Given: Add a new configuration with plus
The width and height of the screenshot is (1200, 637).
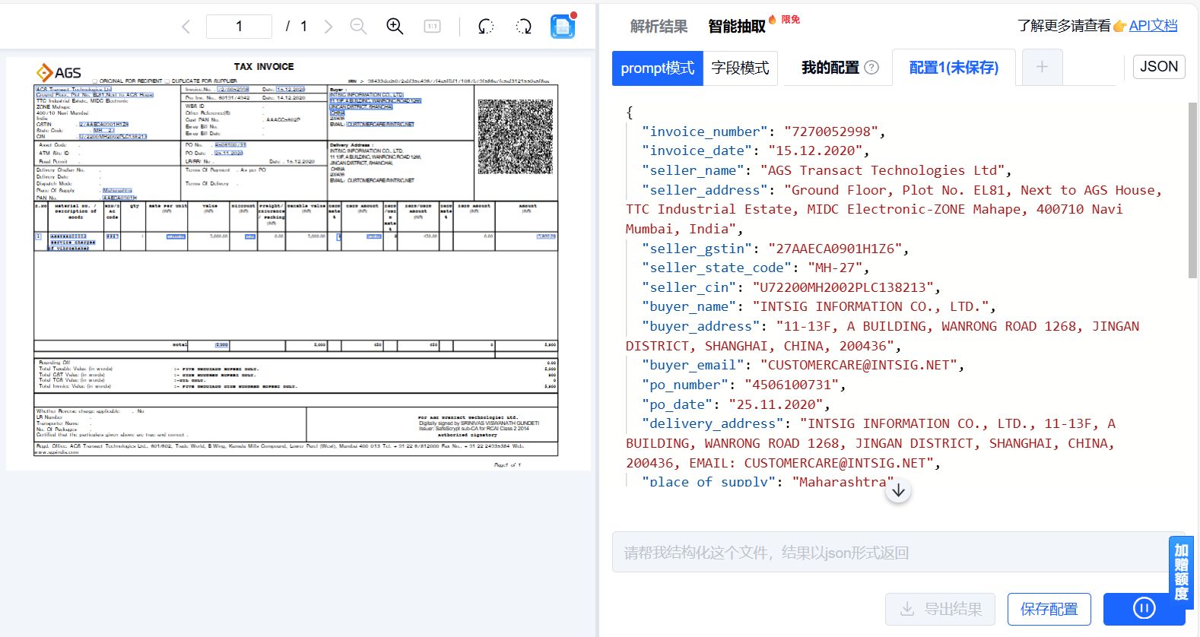Looking at the screenshot, I should [1042, 67].
